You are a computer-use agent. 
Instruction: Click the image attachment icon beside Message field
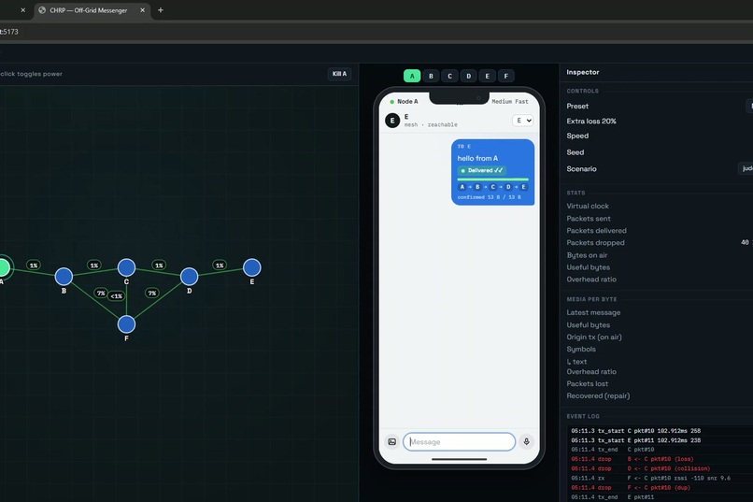click(391, 441)
